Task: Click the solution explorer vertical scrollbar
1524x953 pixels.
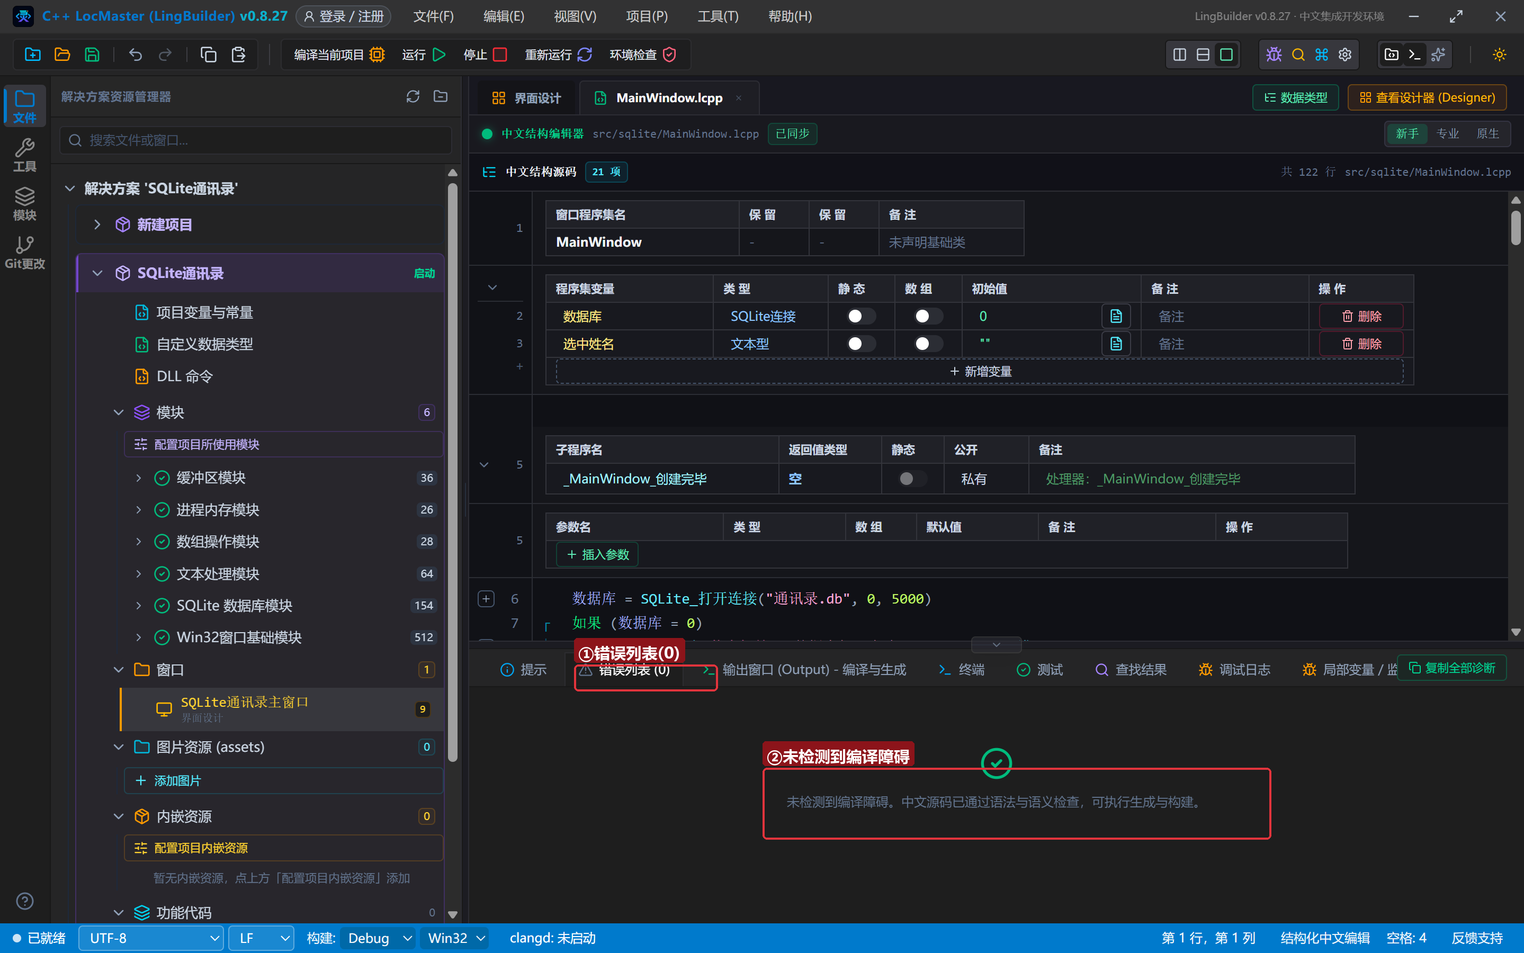Action: (x=452, y=473)
